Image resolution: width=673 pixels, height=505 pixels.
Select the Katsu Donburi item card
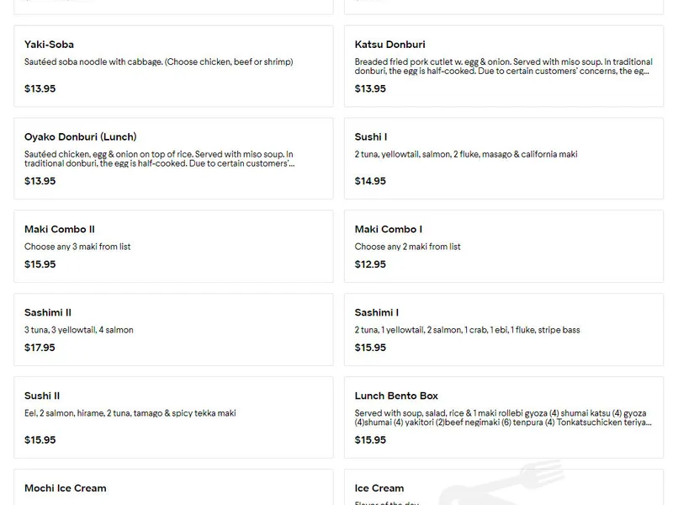pyautogui.click(x=503, y=66)
